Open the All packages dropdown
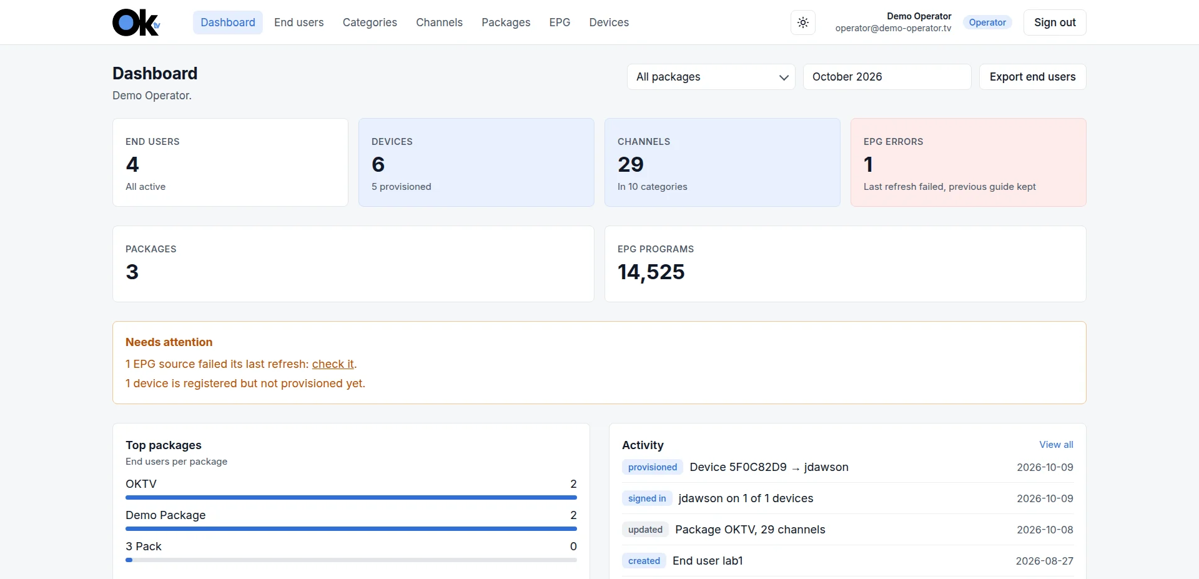Image resolution: width=1199 pixels, height=579 pixels. [711, 77]
